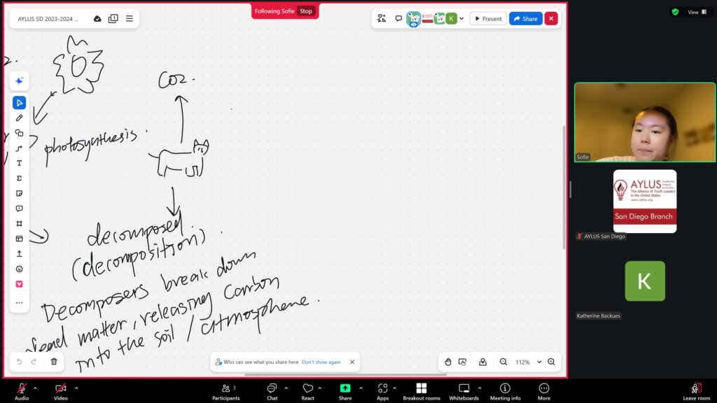This screenshot has height=403, width=717.
Task: Expand the audio options arrow
Action: click(37, 387)
